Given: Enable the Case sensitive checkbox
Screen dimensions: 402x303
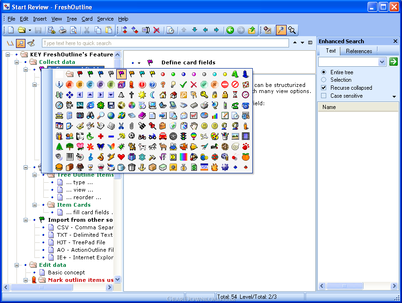Looking at the screenshot, I should [324, 96].
